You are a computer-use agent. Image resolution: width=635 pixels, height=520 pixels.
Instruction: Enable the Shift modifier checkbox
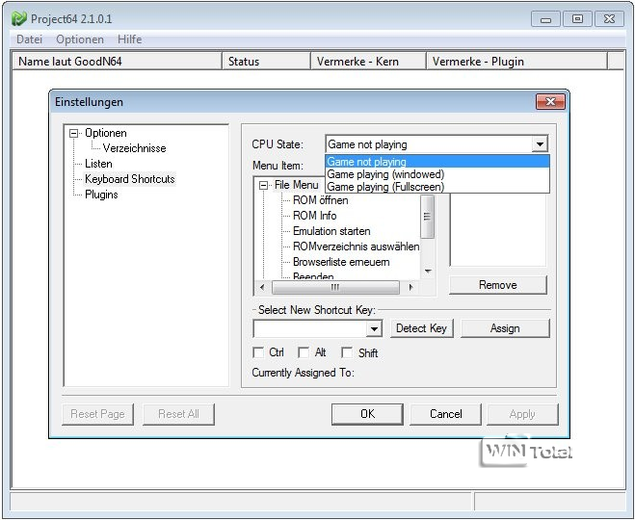347,352
